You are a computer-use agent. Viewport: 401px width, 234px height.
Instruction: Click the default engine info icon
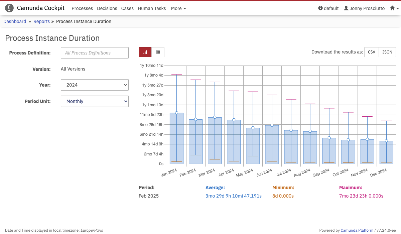(320, 8)
